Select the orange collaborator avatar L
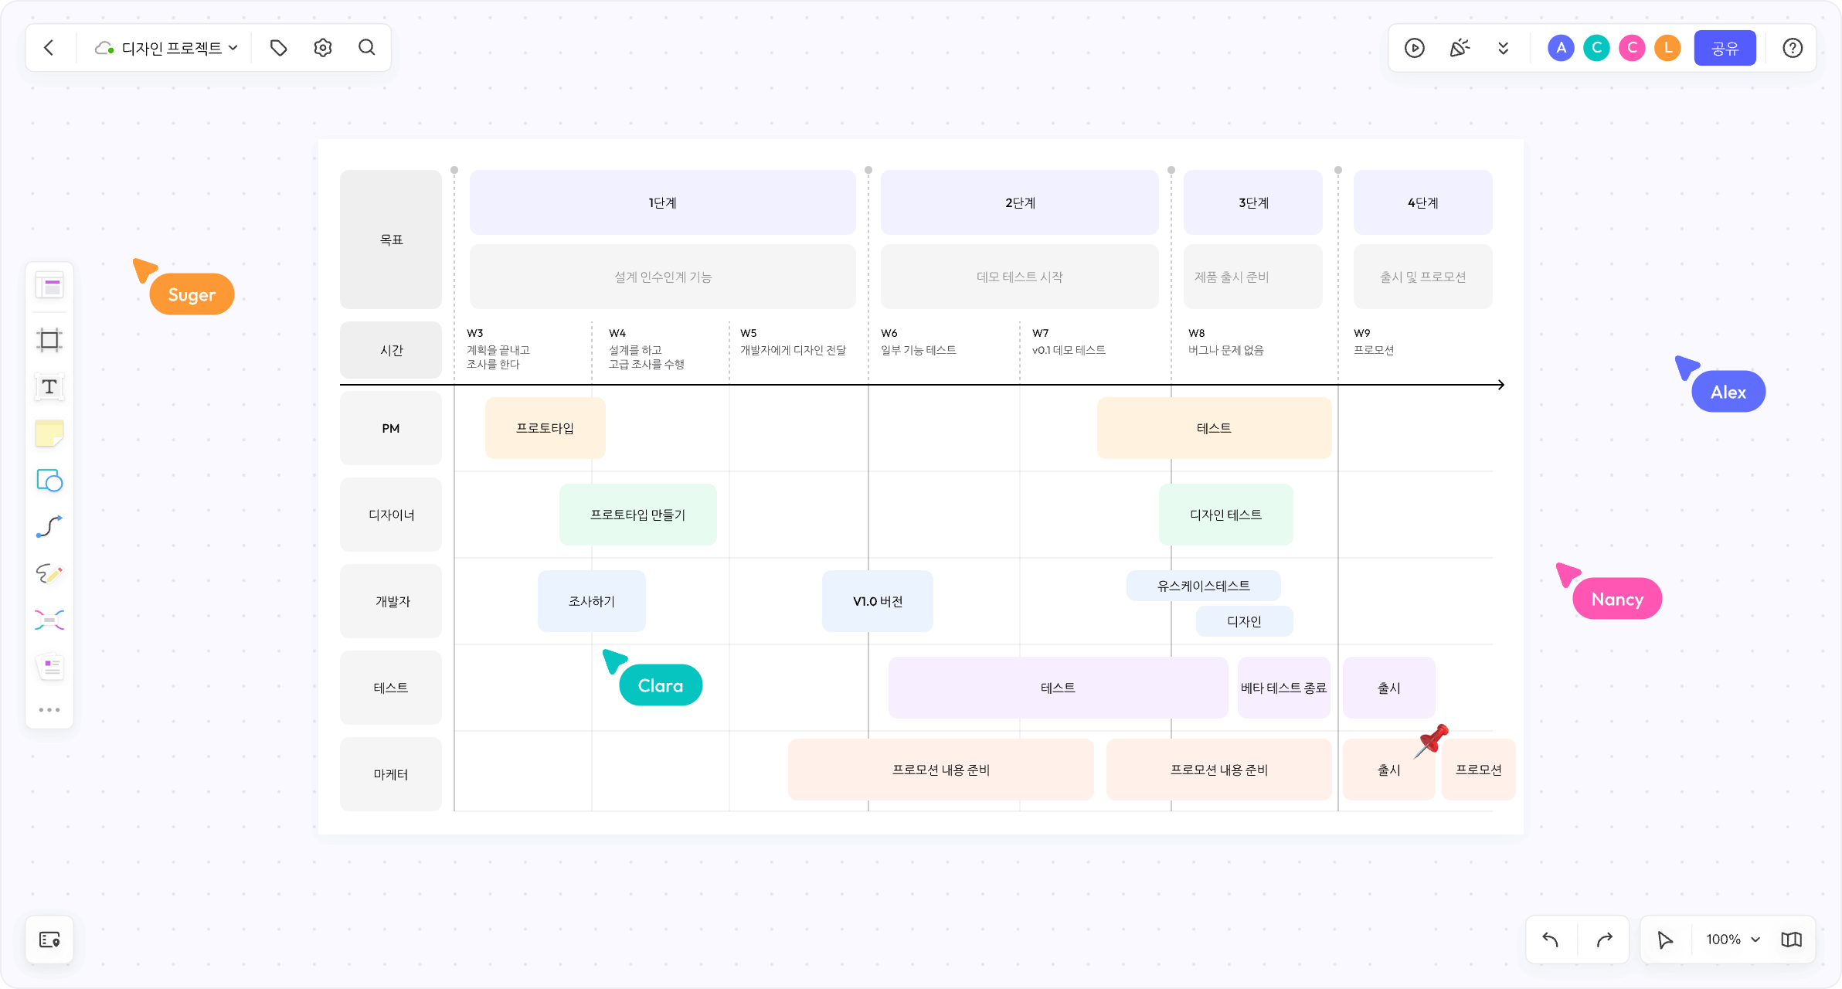 (1668, 48)
